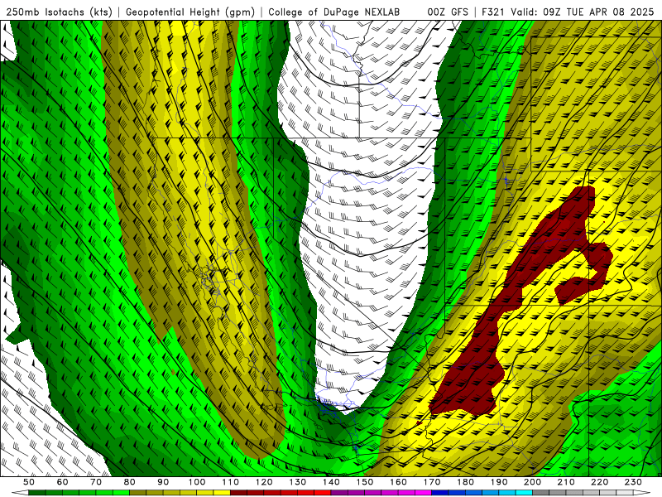Select the cyan swatch ending at 200
The image size is (662, 497).
pos(524,493)
